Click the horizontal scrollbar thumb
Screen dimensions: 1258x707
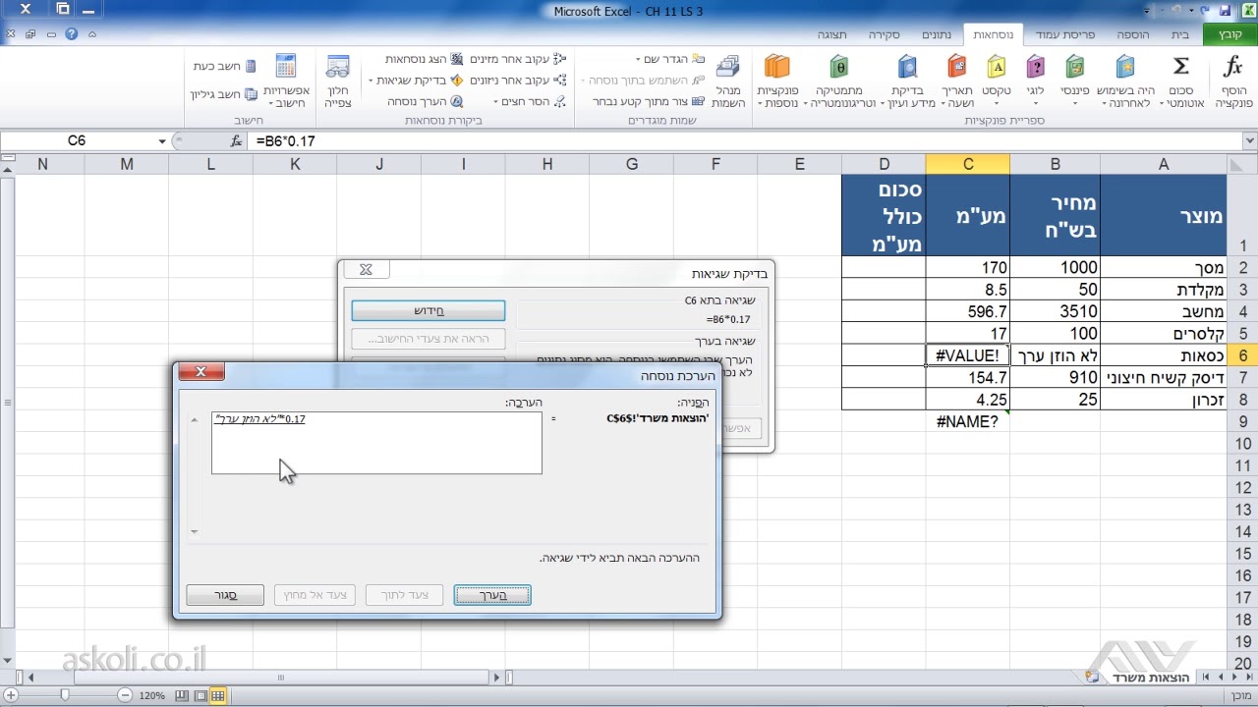[x=281, y=678]
